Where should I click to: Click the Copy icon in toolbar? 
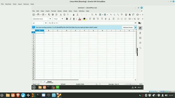tap(65, 14)
